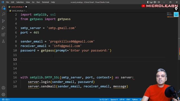180x101 pixels.
Task: Click line number 16 in gutter
Action: [x=15, y=77]
